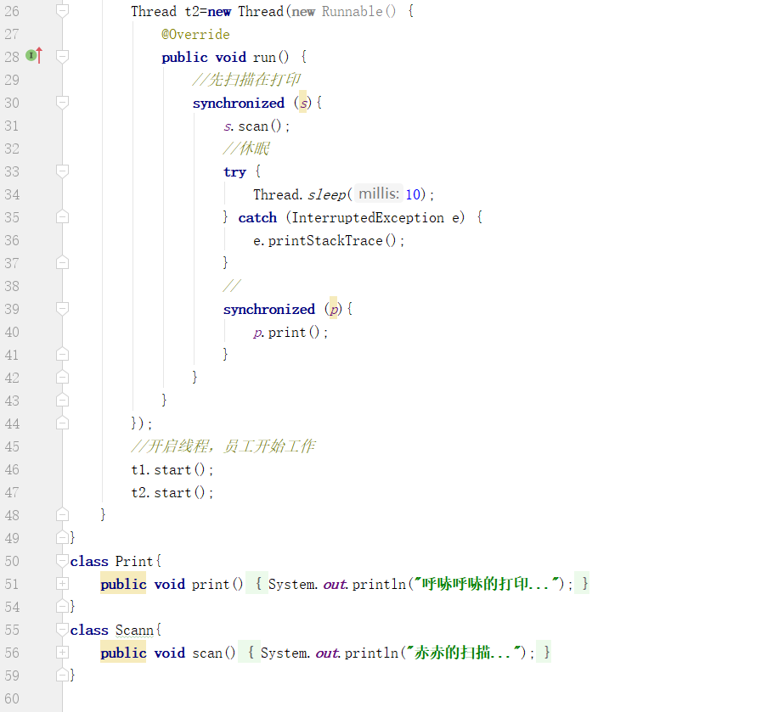
Task: Click fold end marker on line 42
Action: 62,378
